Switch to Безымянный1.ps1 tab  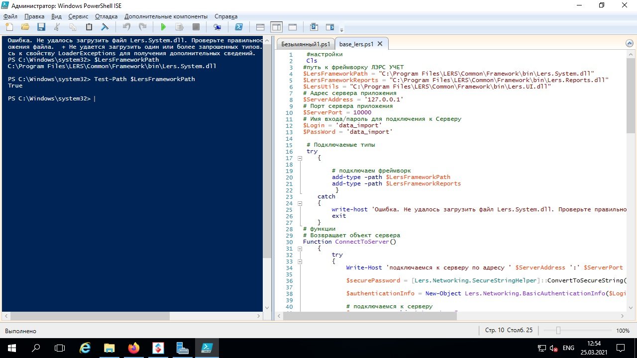[305, 44]
